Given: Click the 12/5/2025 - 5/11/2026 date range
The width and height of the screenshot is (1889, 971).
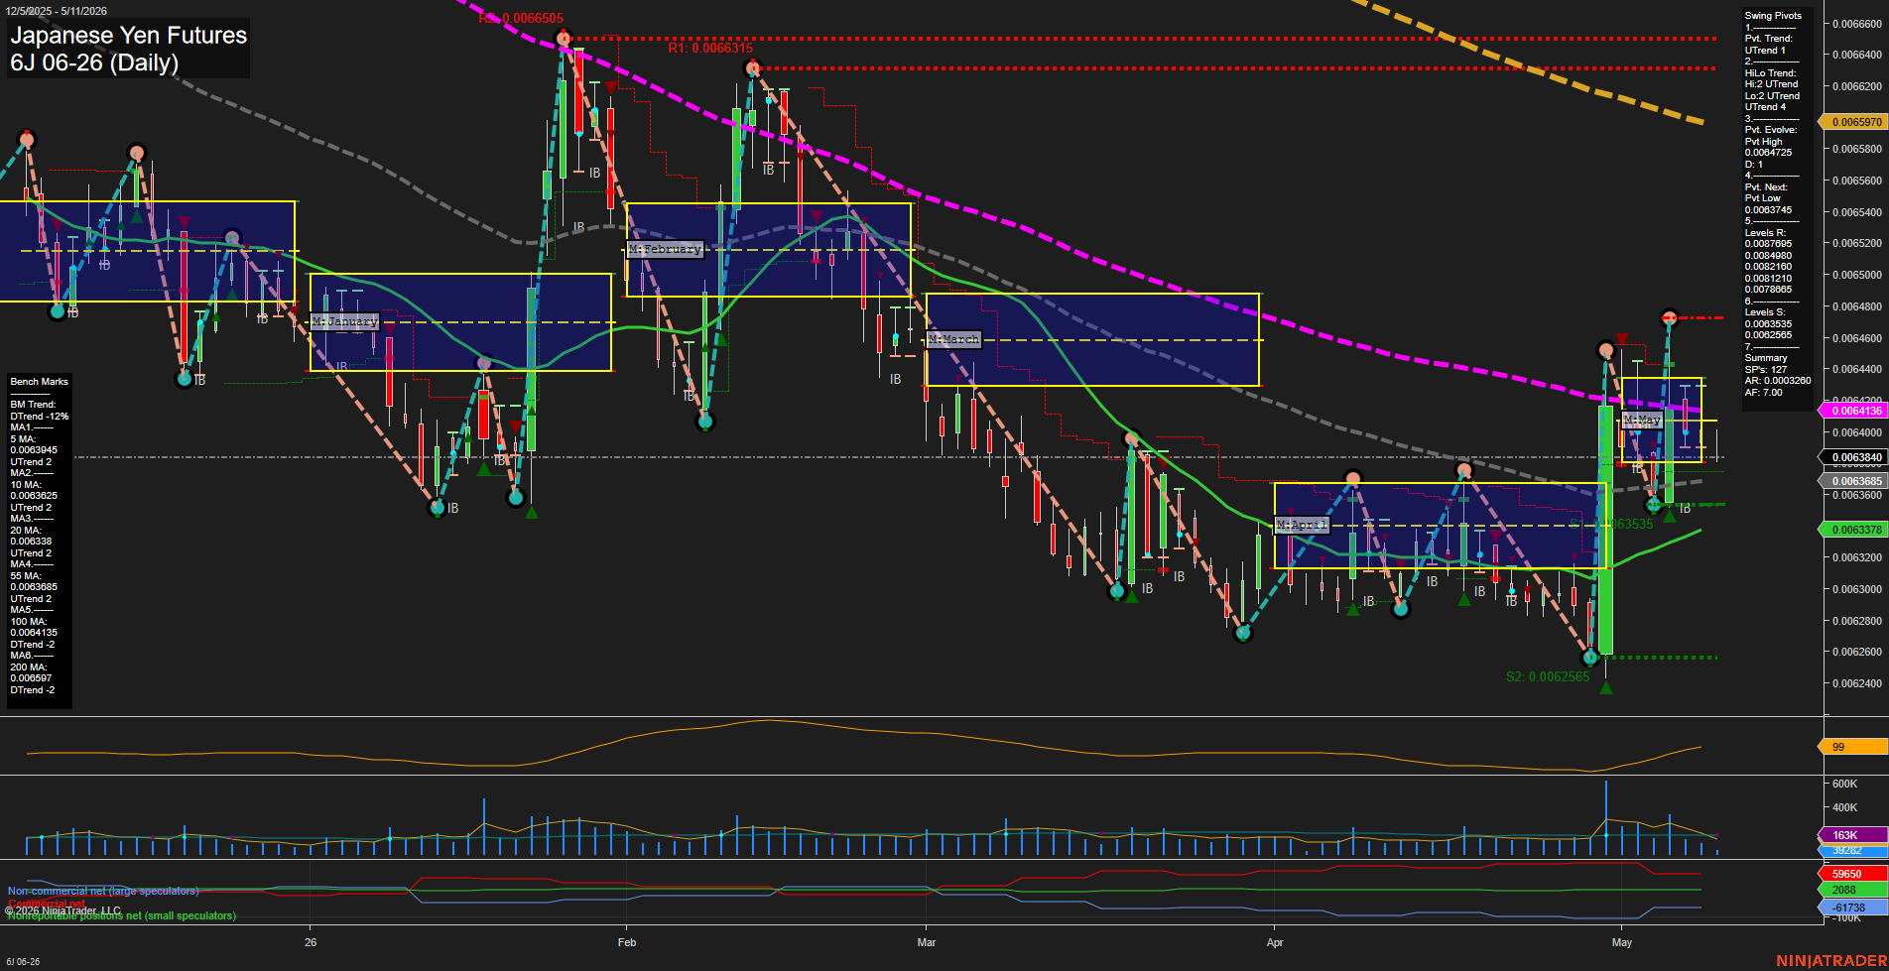Looking at the screenshot, I should coord(56,11).
